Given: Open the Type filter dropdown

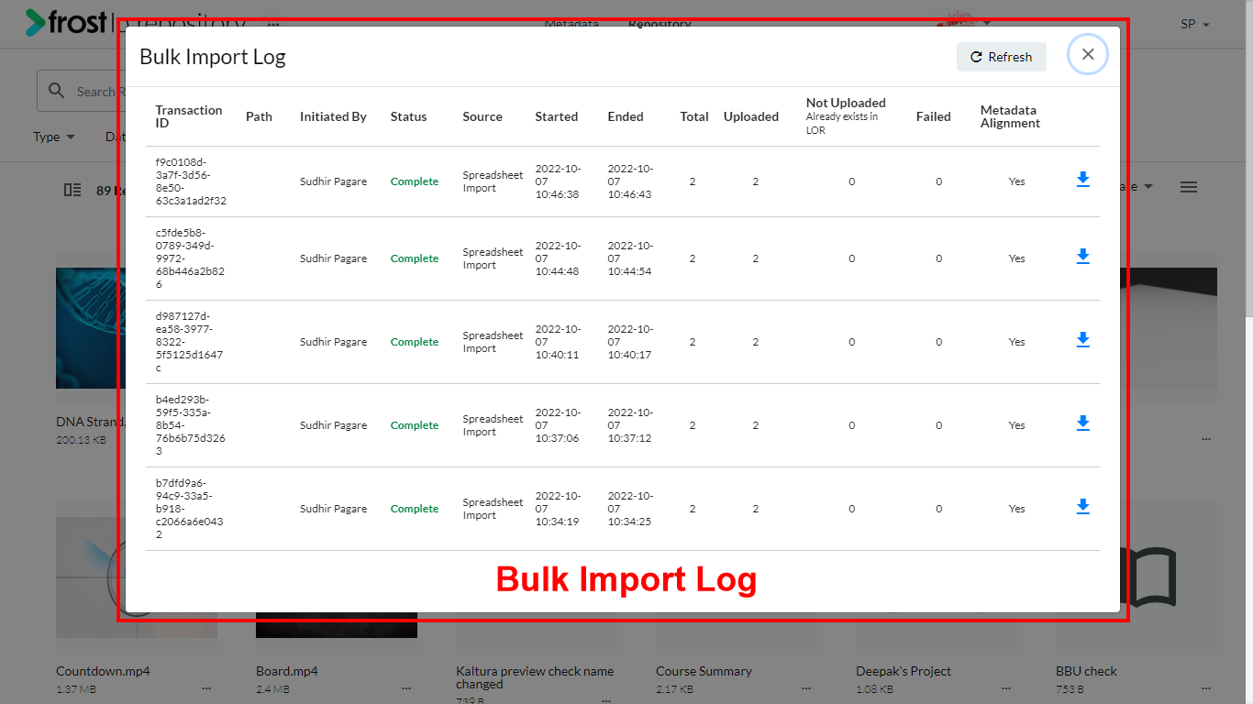Looking at the screenshot, I should click(54, 137).
